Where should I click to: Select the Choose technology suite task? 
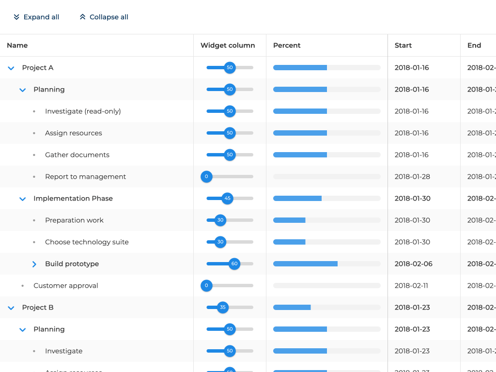point(87,242)
